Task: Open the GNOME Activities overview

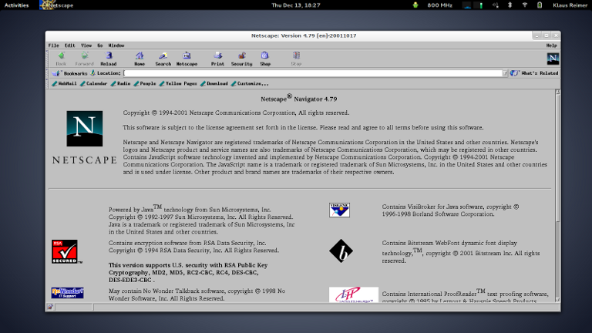Action: [17, 5]
